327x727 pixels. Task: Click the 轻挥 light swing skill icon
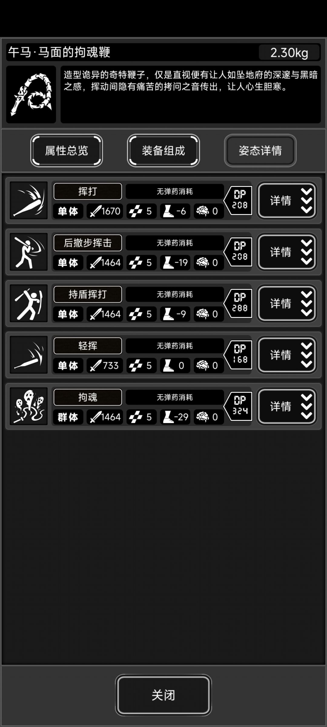tap(29, 355)
